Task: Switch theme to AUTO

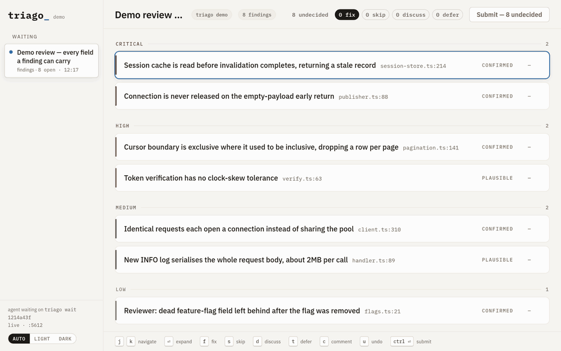Action: 19,339
